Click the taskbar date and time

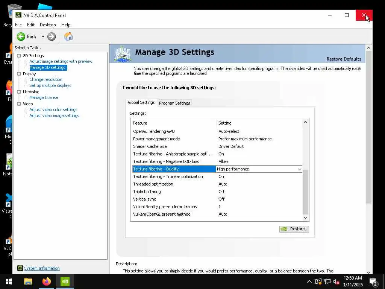pos(353,281)
